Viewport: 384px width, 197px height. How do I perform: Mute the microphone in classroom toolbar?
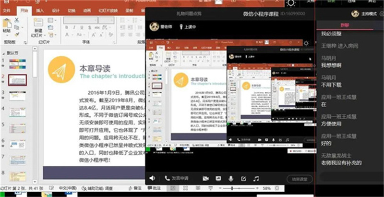pos(230,178)
